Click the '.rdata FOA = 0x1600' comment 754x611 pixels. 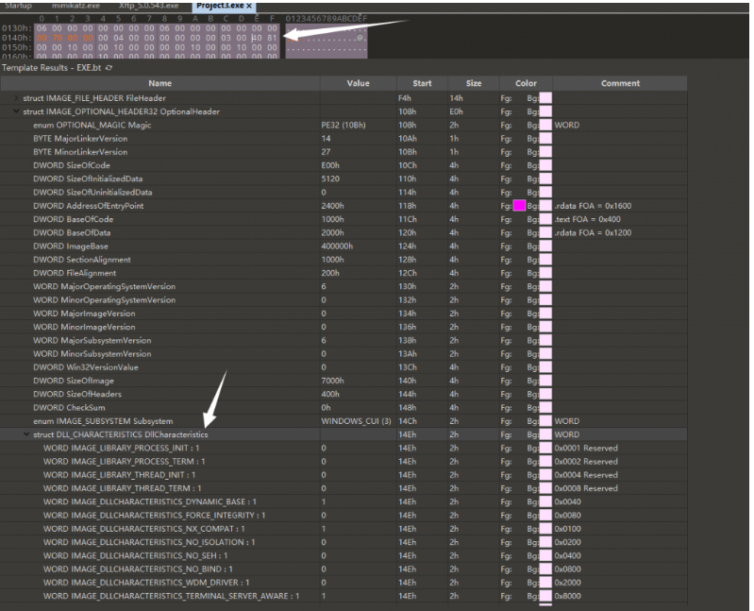(x=593, y=206)
